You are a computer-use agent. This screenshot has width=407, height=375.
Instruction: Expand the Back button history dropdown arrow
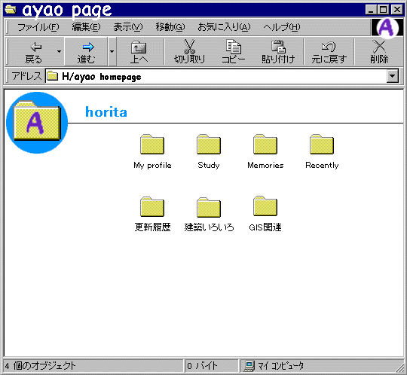[60, 51]
